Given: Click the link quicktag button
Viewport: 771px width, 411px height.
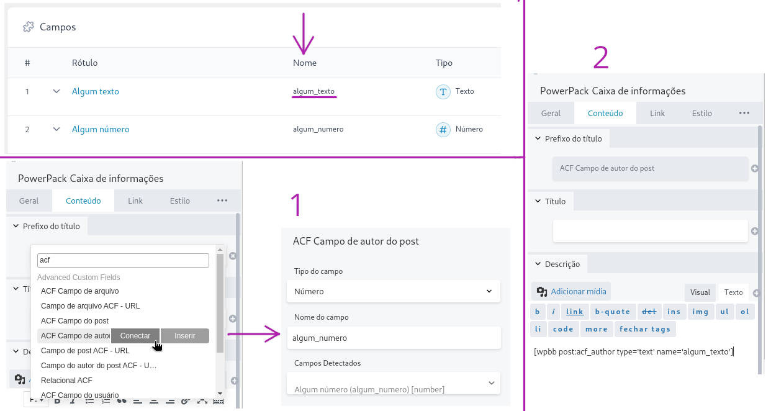Looking at the screenshot, I should (x=575, y=312).
